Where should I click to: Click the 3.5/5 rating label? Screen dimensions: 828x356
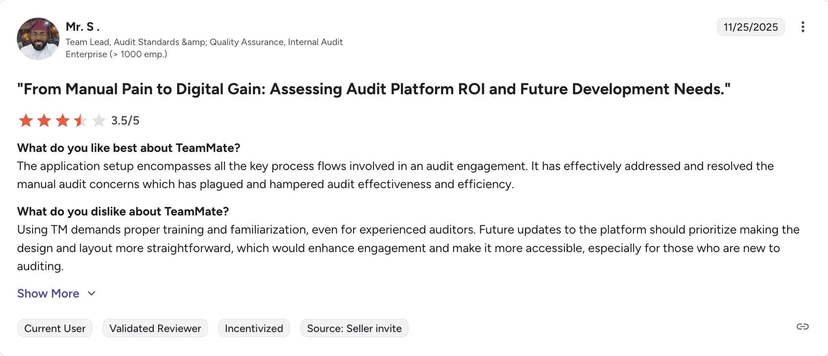(x=125, y=121)
